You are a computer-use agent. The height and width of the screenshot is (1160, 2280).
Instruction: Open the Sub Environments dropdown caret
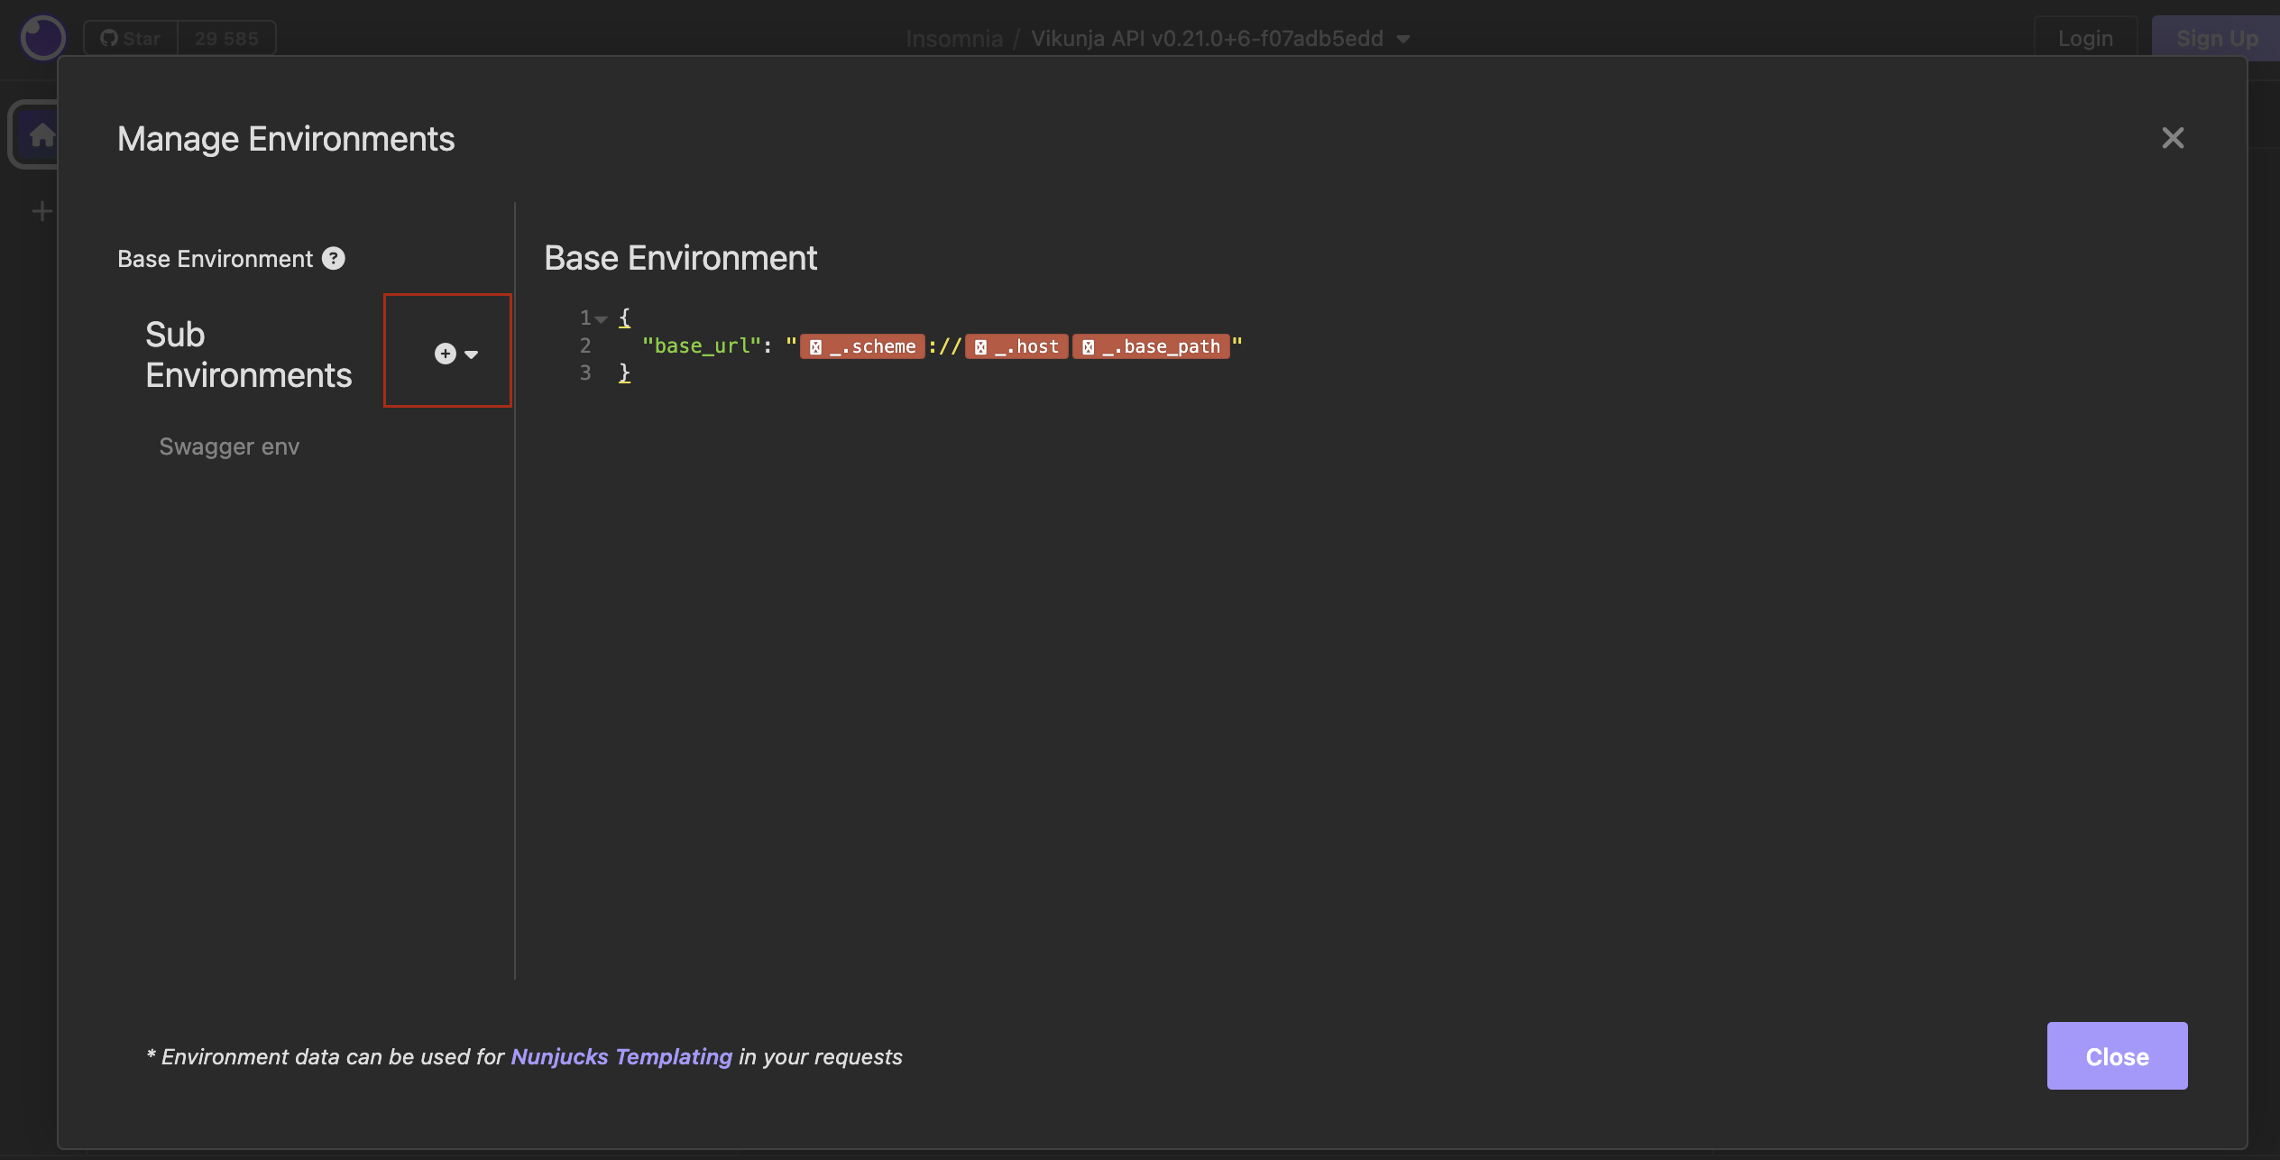471,354
